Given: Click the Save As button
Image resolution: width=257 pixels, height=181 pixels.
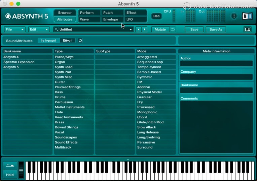Looking at the screenshot, I should 216,29.
